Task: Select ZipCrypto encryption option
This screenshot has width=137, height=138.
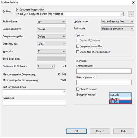Action: pyautogui.click(x=120, y=99)
